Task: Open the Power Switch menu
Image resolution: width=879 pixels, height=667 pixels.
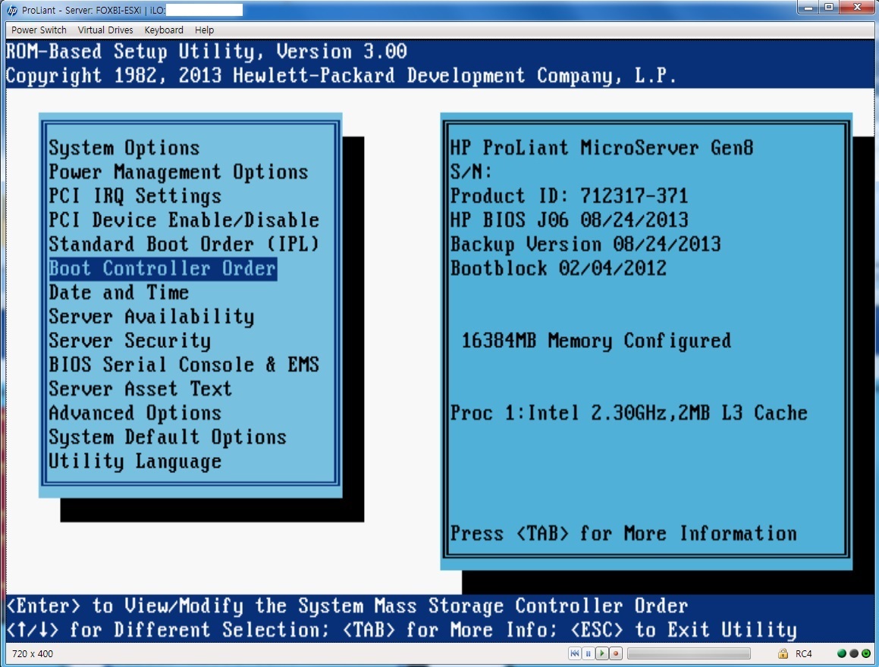Action: (39, 30)
